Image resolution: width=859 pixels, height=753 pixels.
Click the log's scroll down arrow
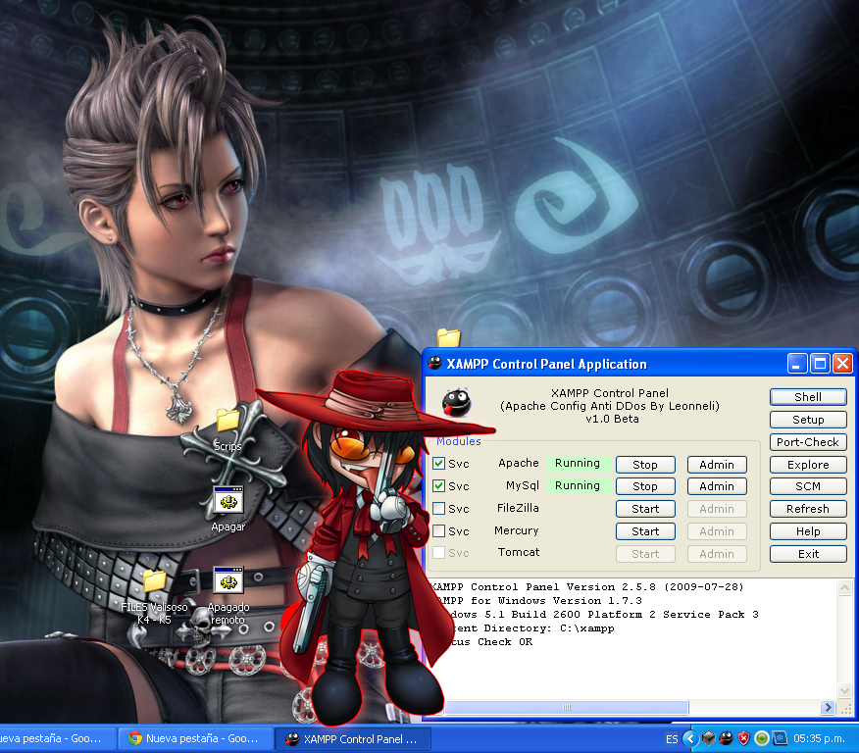coord(845,690)
